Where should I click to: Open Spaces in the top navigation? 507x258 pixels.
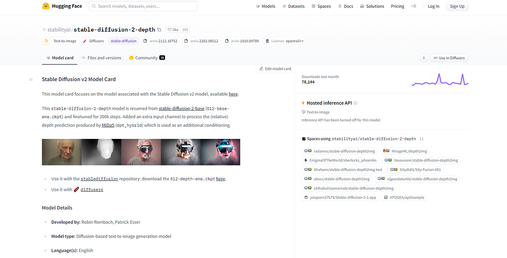[322, 6]
